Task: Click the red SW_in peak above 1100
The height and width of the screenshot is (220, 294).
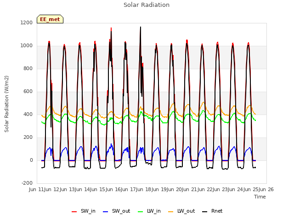Action: (x=111, y=28)
